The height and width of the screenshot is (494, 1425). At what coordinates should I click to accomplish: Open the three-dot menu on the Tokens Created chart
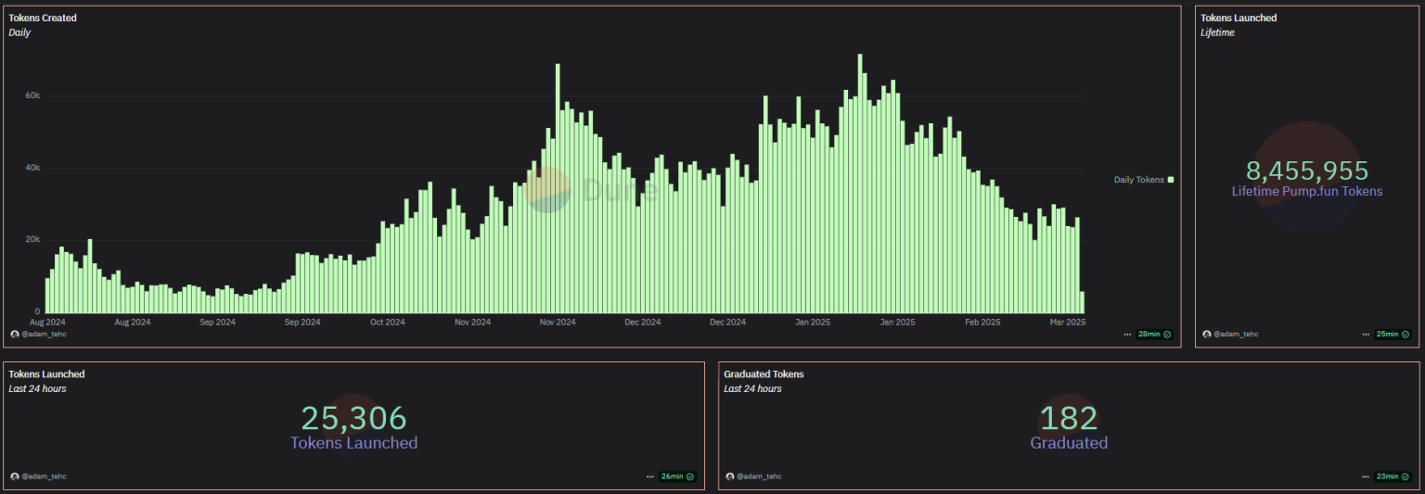coord(1127,334)
